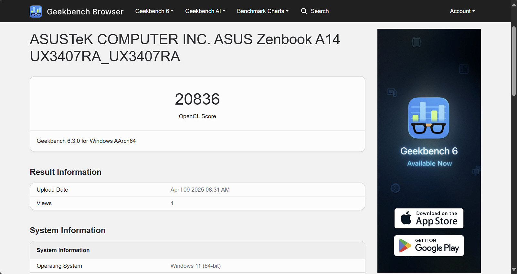Click the System Information table header row
This screenshot has width=517, height=274.
(x=197, y=250)
